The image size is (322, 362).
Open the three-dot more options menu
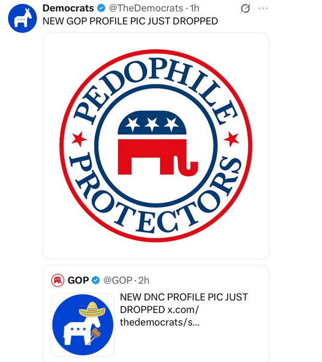tap(263, 9)
